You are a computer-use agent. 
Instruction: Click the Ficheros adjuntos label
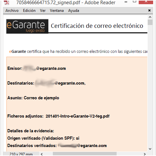coord(25,116)
